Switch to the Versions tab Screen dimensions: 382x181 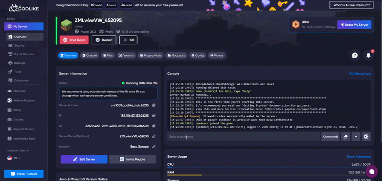(126, 55)
